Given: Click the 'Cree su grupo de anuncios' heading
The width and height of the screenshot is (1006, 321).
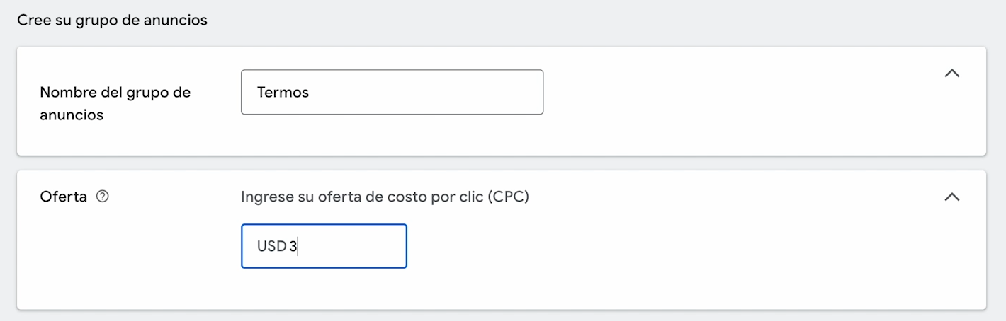Looking at the screenshot, I should coord(112,20).
